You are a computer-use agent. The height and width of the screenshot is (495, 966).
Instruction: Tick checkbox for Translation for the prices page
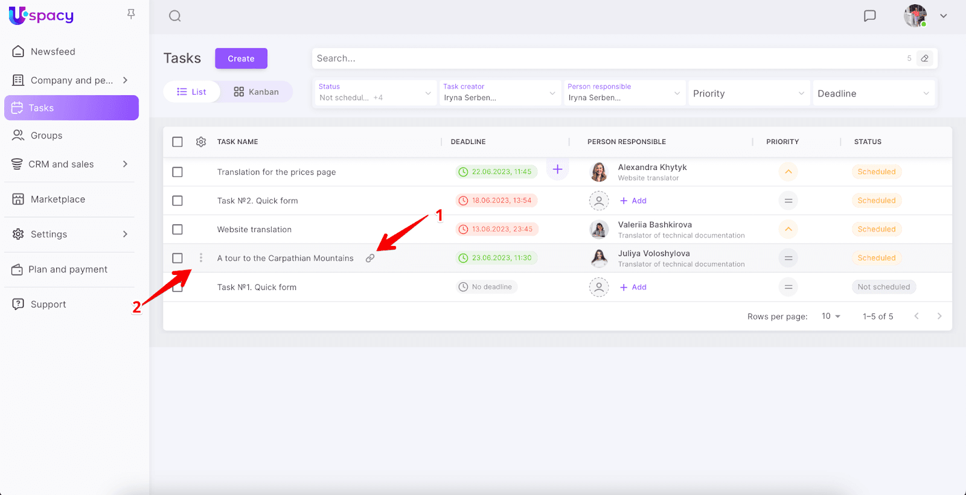pos(178,172)
